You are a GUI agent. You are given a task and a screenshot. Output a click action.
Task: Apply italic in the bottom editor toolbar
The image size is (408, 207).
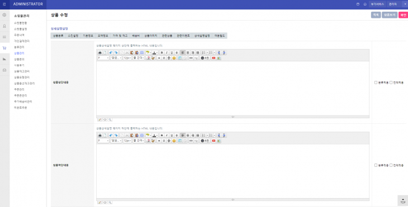[167, 136]
